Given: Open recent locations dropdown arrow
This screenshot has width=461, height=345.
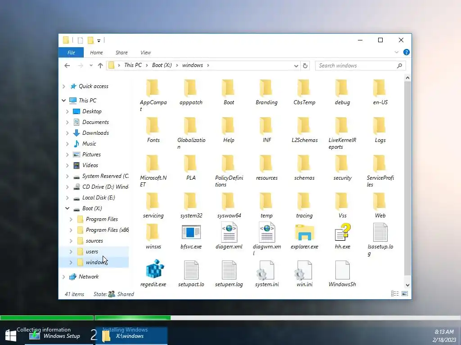Looking at the screenshot, I should [x=91, y=66].
